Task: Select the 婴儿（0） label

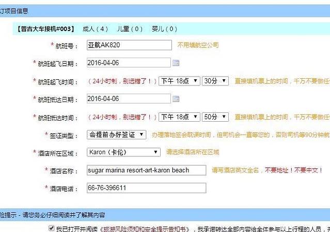Action: pos(164,30)
